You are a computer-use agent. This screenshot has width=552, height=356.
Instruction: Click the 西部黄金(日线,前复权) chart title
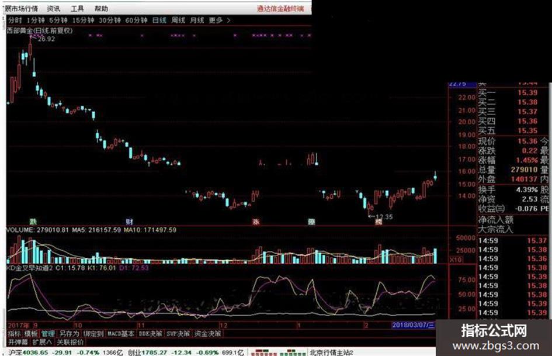tap(40, 30)
